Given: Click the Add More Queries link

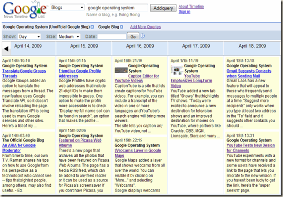Looking at the screenshot, I should click(145, 27).
